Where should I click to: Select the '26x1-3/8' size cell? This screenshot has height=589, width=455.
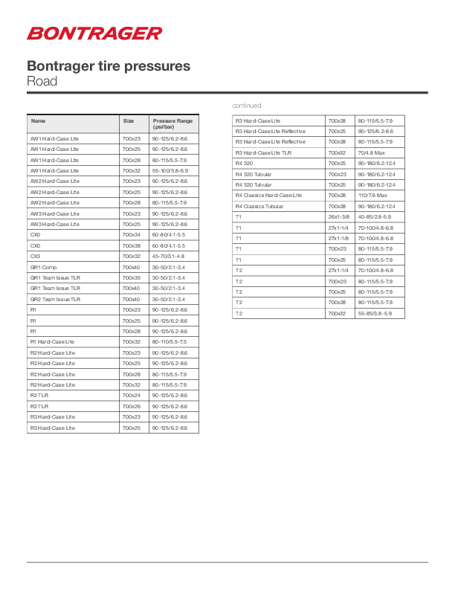click(x=338, y=216)
